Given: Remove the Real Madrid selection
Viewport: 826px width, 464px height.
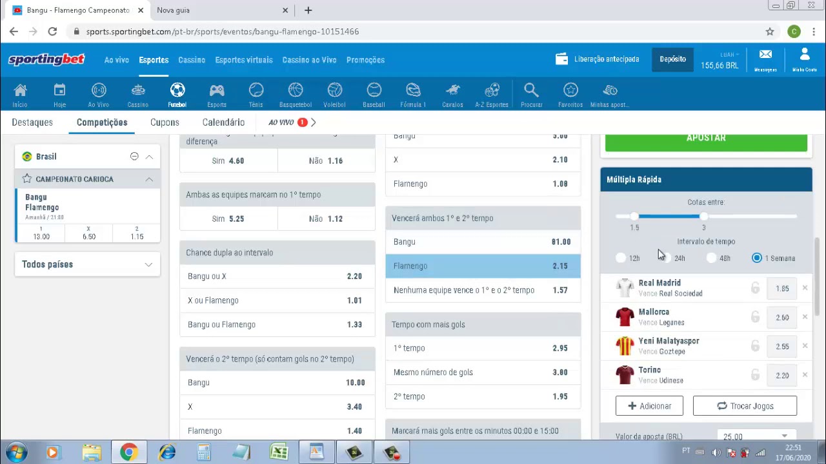Looking at the screenshot, I should pos(805,288).
